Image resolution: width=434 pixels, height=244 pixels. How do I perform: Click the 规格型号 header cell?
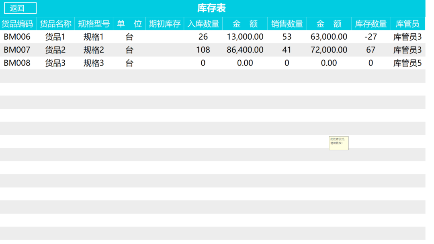(94, 24)
